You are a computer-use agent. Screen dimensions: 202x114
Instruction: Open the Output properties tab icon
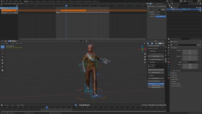tap(168, 48)
